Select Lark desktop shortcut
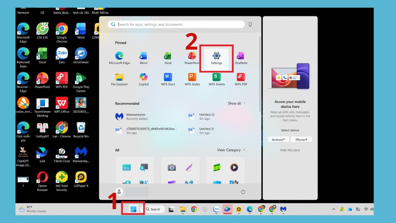Screen dimensions: 396x223 point(43,155)
